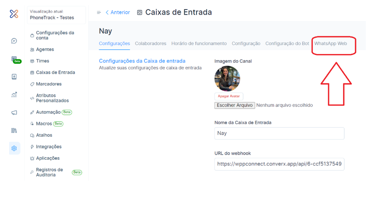Open Agentes in the settings menu

coord(45,49)
